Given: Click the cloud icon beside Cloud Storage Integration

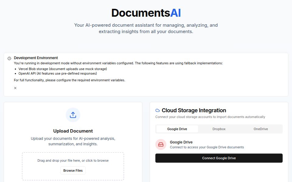Looking at the screenshot, I should tap(158, 110).
